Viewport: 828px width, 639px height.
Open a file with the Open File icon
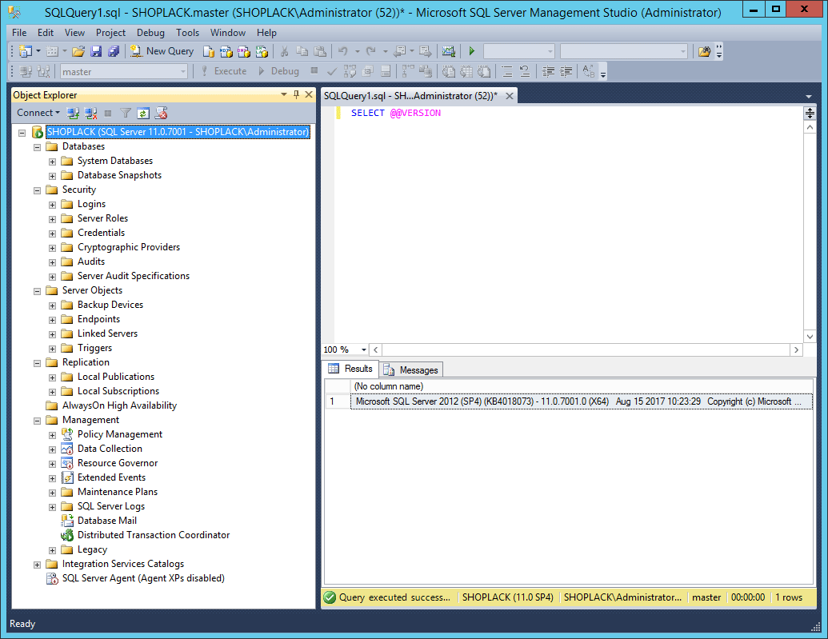click(x=78, y=51)
